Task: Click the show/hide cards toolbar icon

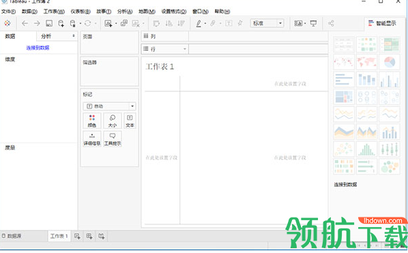Action: tap(298, 23)
